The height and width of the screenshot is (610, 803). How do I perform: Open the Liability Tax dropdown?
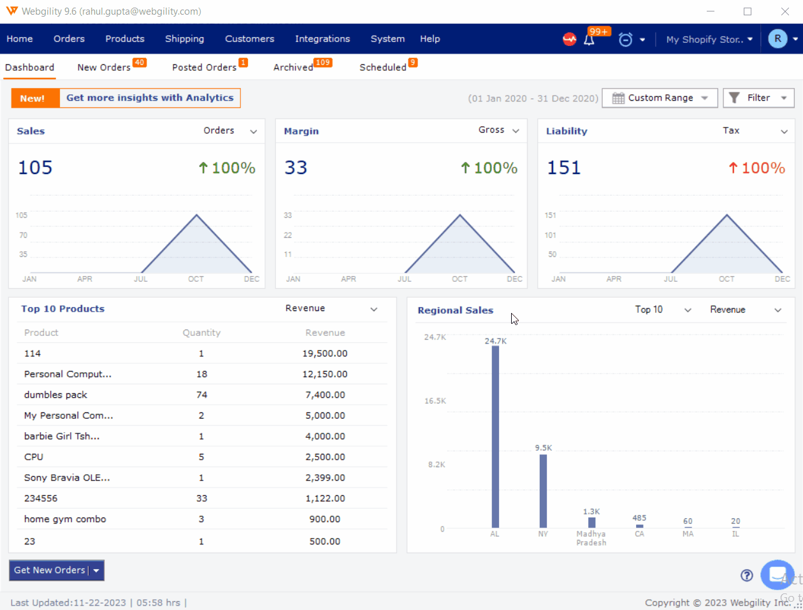[755, 131]
